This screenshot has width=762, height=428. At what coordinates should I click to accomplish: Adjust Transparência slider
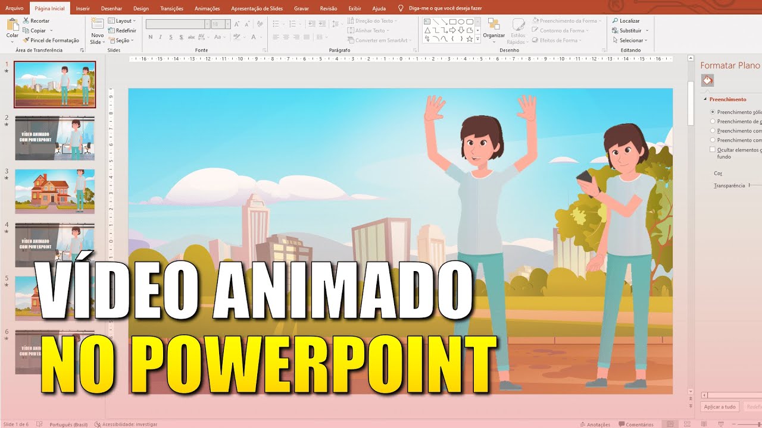pos(755,185)
